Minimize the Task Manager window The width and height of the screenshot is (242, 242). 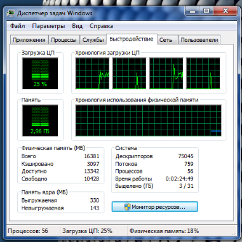(x=192, y=11)
